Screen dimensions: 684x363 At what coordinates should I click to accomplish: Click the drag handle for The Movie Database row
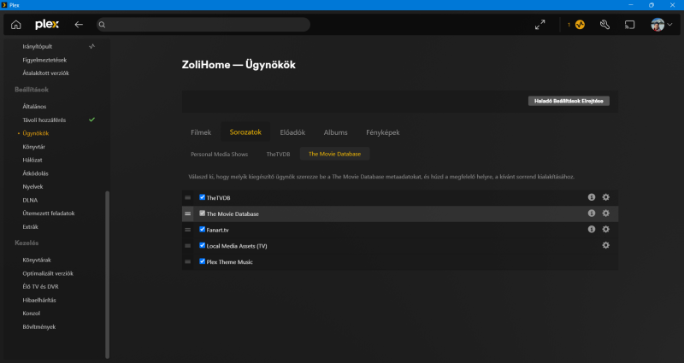pos(187,214)
